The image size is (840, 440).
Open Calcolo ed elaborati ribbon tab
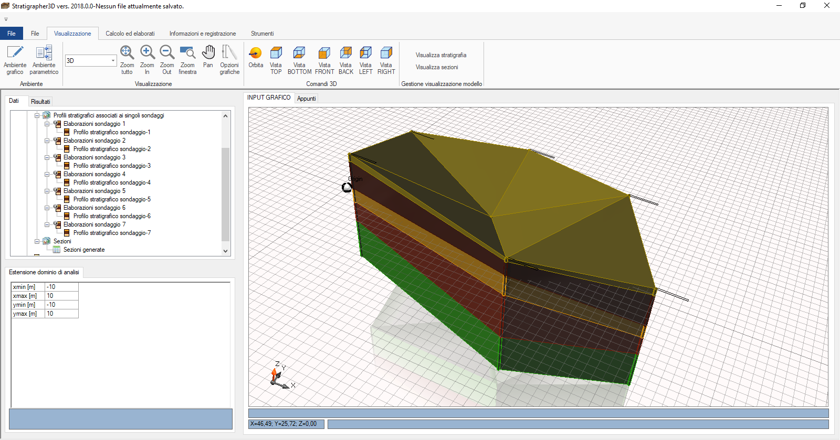pyautogui.click(x=130, y=34)
